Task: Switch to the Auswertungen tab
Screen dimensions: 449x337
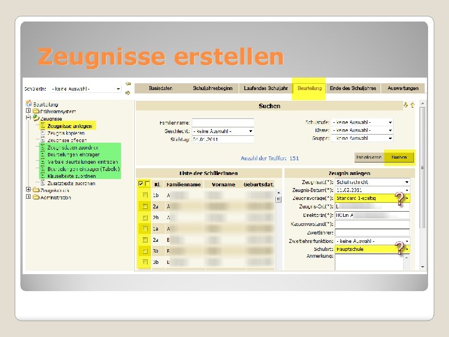Action: point(403,88)
